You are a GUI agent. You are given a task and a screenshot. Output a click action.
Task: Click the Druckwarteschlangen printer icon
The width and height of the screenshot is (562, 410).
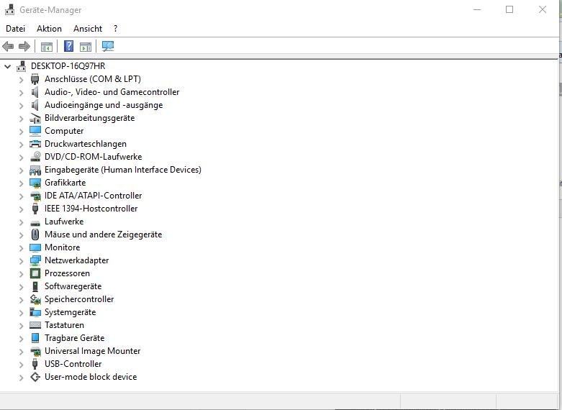35,144
